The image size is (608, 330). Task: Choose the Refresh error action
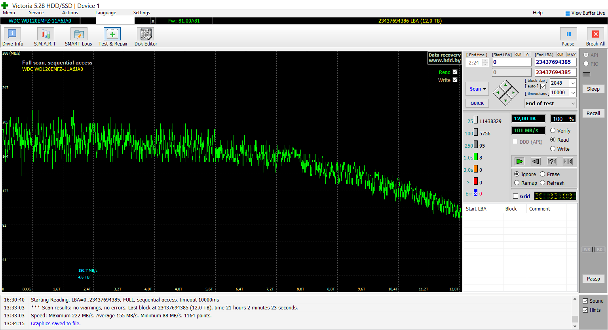coord(543,183)
